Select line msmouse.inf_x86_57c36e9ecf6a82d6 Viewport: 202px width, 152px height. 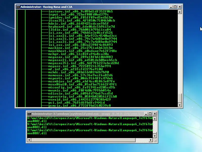pyautogui.click(x=81, y=75)
